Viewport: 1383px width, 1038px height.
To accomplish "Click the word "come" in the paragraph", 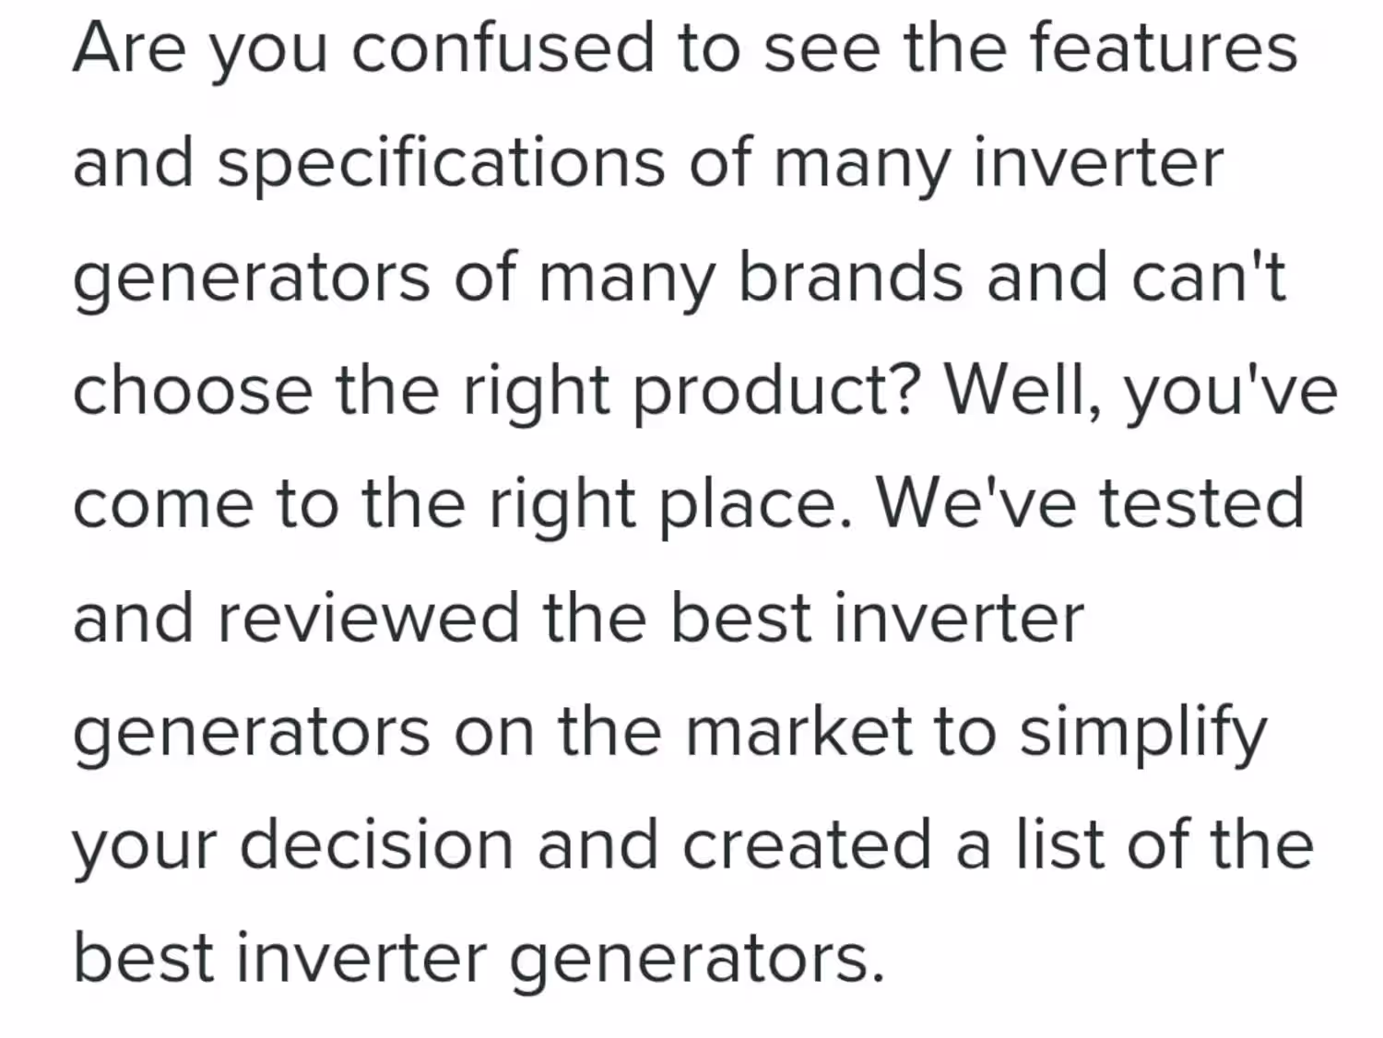I will tap(162, 504).
